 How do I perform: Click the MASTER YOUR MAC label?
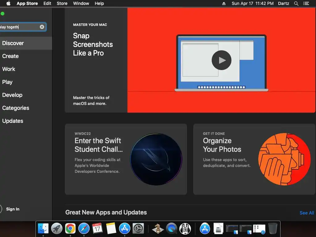tap(90, 25)
